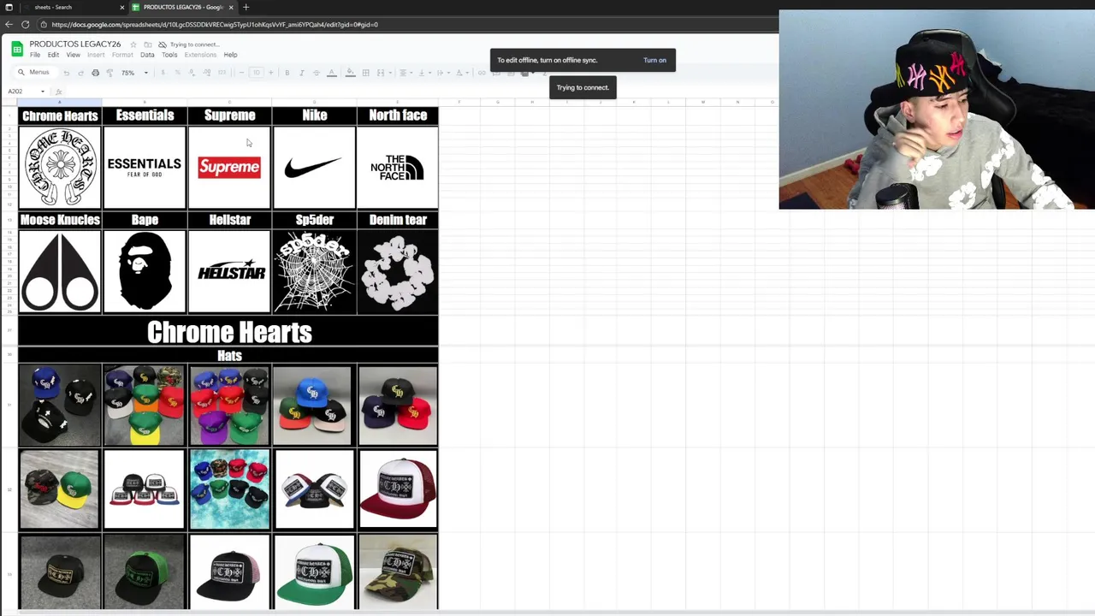The height and width of the screenshot is (616, 1095).
Task: Close the 'sheets - Search' browser tab
Action: (121, 7)
